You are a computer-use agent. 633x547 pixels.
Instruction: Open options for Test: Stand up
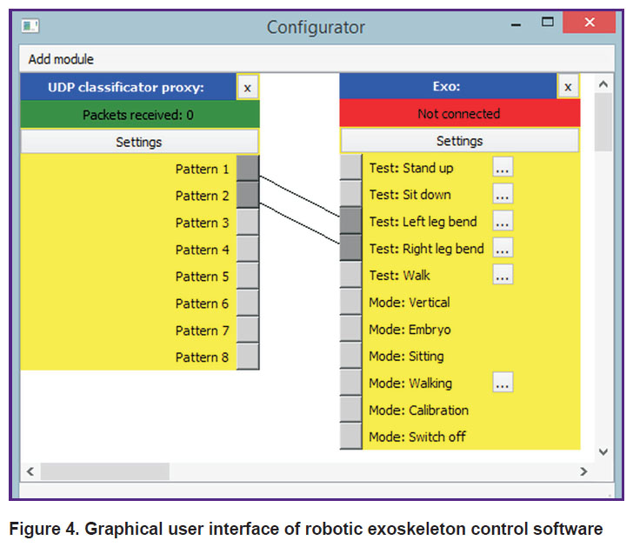pos(503,167)
